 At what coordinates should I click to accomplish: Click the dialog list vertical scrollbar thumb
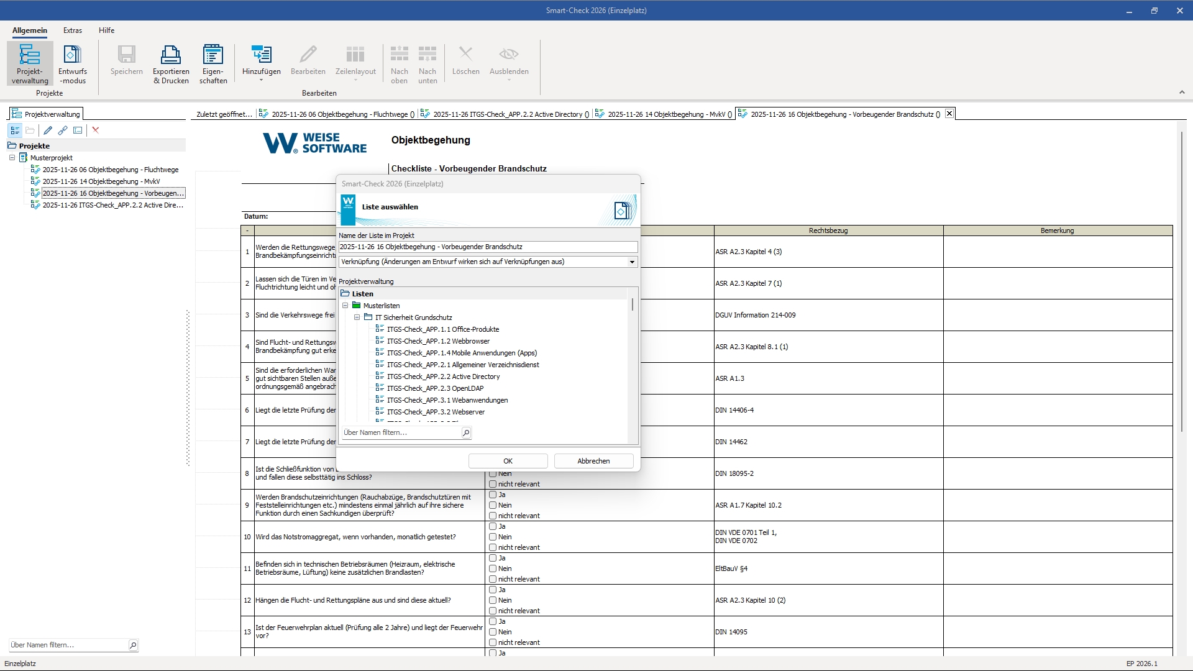[633, 305]
